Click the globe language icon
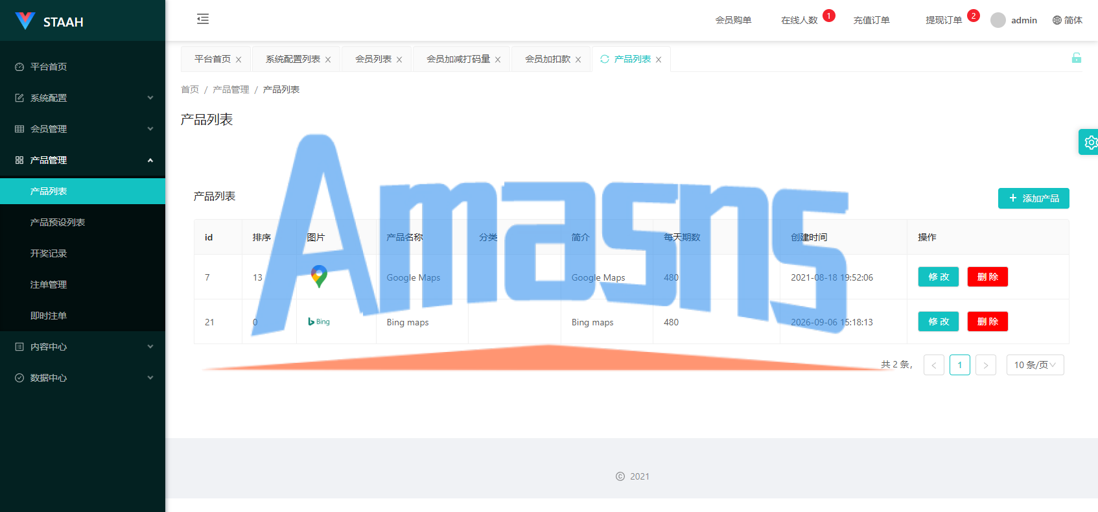 pos(1057,20)
